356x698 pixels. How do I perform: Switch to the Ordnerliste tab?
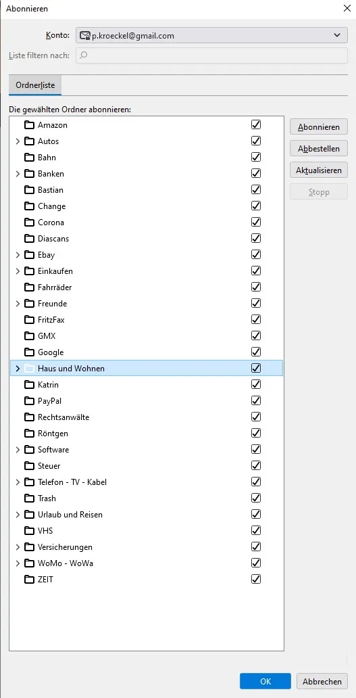(x=35, y=85)
